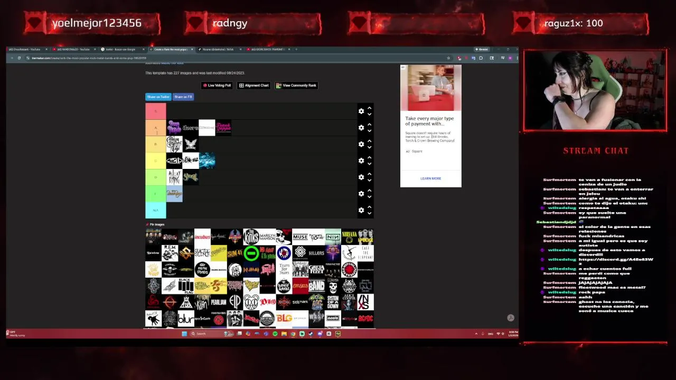
Task: Open the Alignment Chart
Action: (x=254, y=85)
